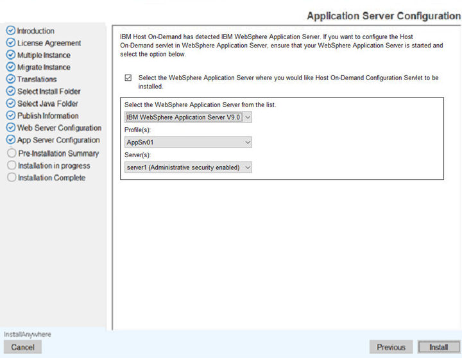Click the Web Server Configuration checkmark icon
The height and width of the screenshot is (358, 462).
coord(11,128)
